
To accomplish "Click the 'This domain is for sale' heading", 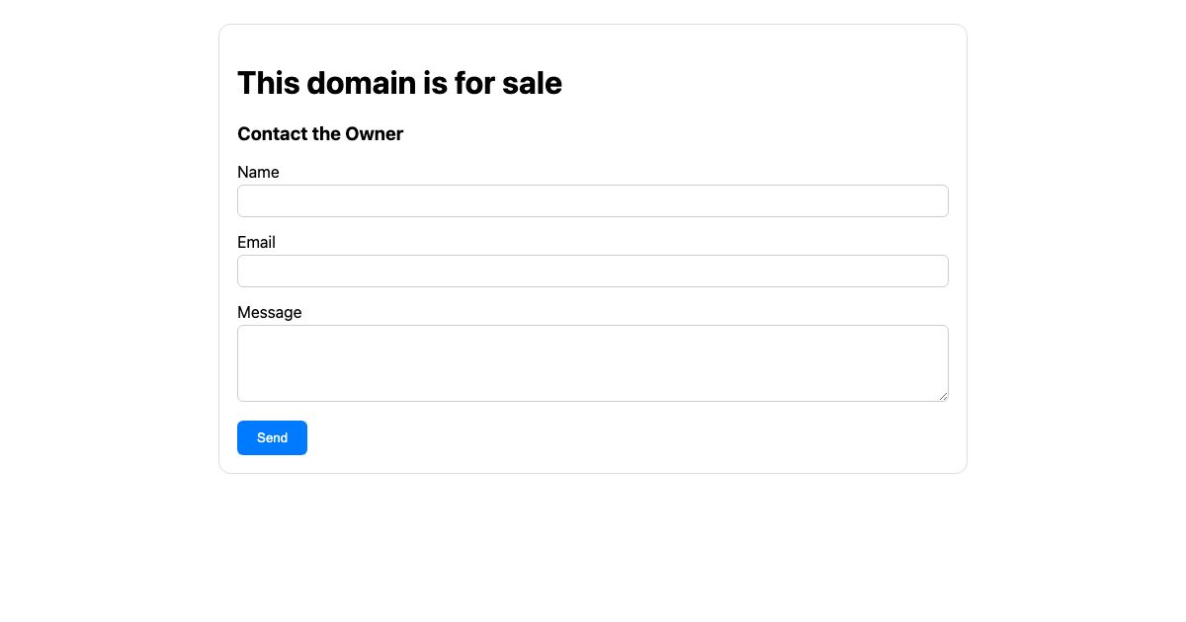I will click(x=399, y=83).
